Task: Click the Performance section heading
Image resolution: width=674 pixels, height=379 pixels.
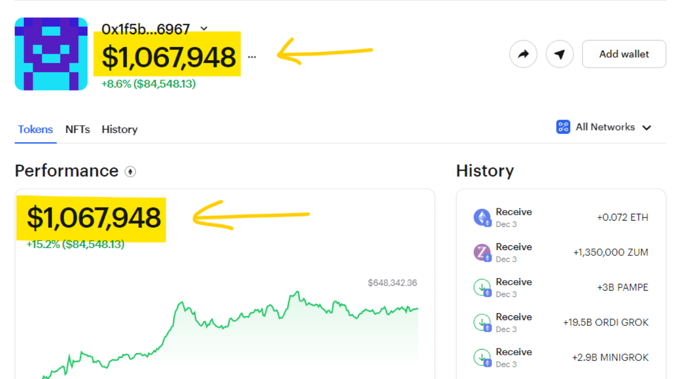Action: tap(66, 171)
